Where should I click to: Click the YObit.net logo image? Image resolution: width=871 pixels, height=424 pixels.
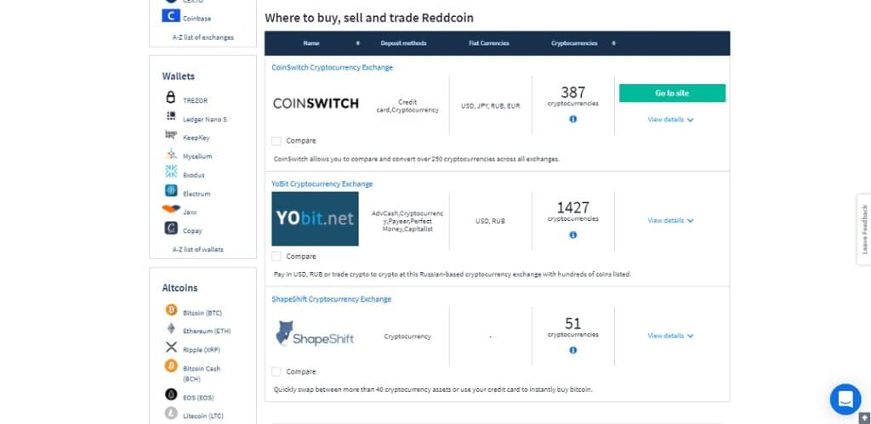(x=315, y=218)
